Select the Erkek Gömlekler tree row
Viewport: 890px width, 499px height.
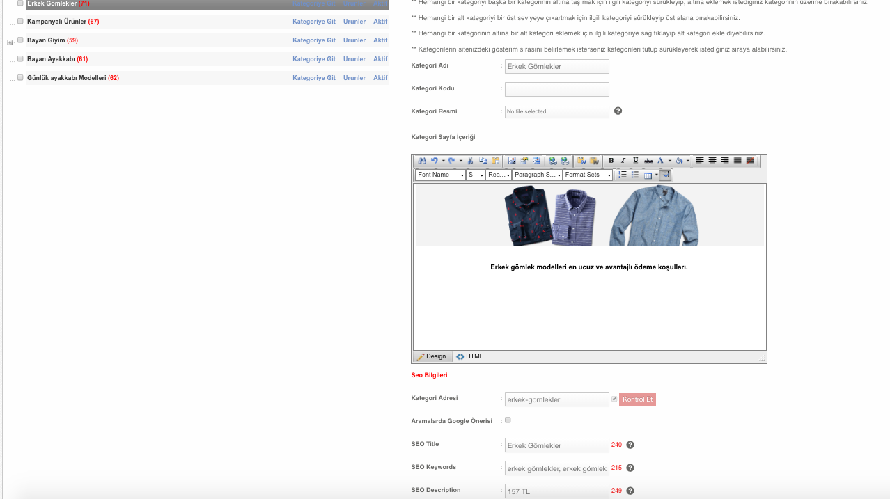(207, 4)
